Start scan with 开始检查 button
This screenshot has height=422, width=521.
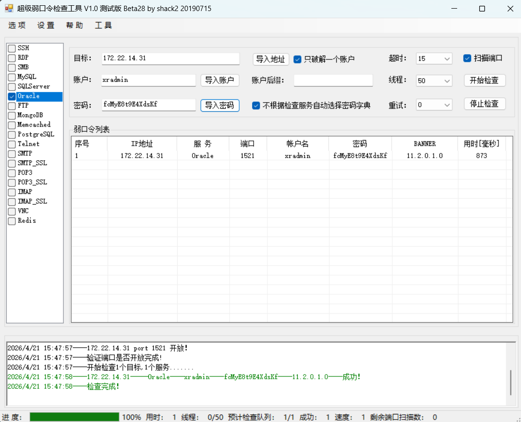pos(485,80)
